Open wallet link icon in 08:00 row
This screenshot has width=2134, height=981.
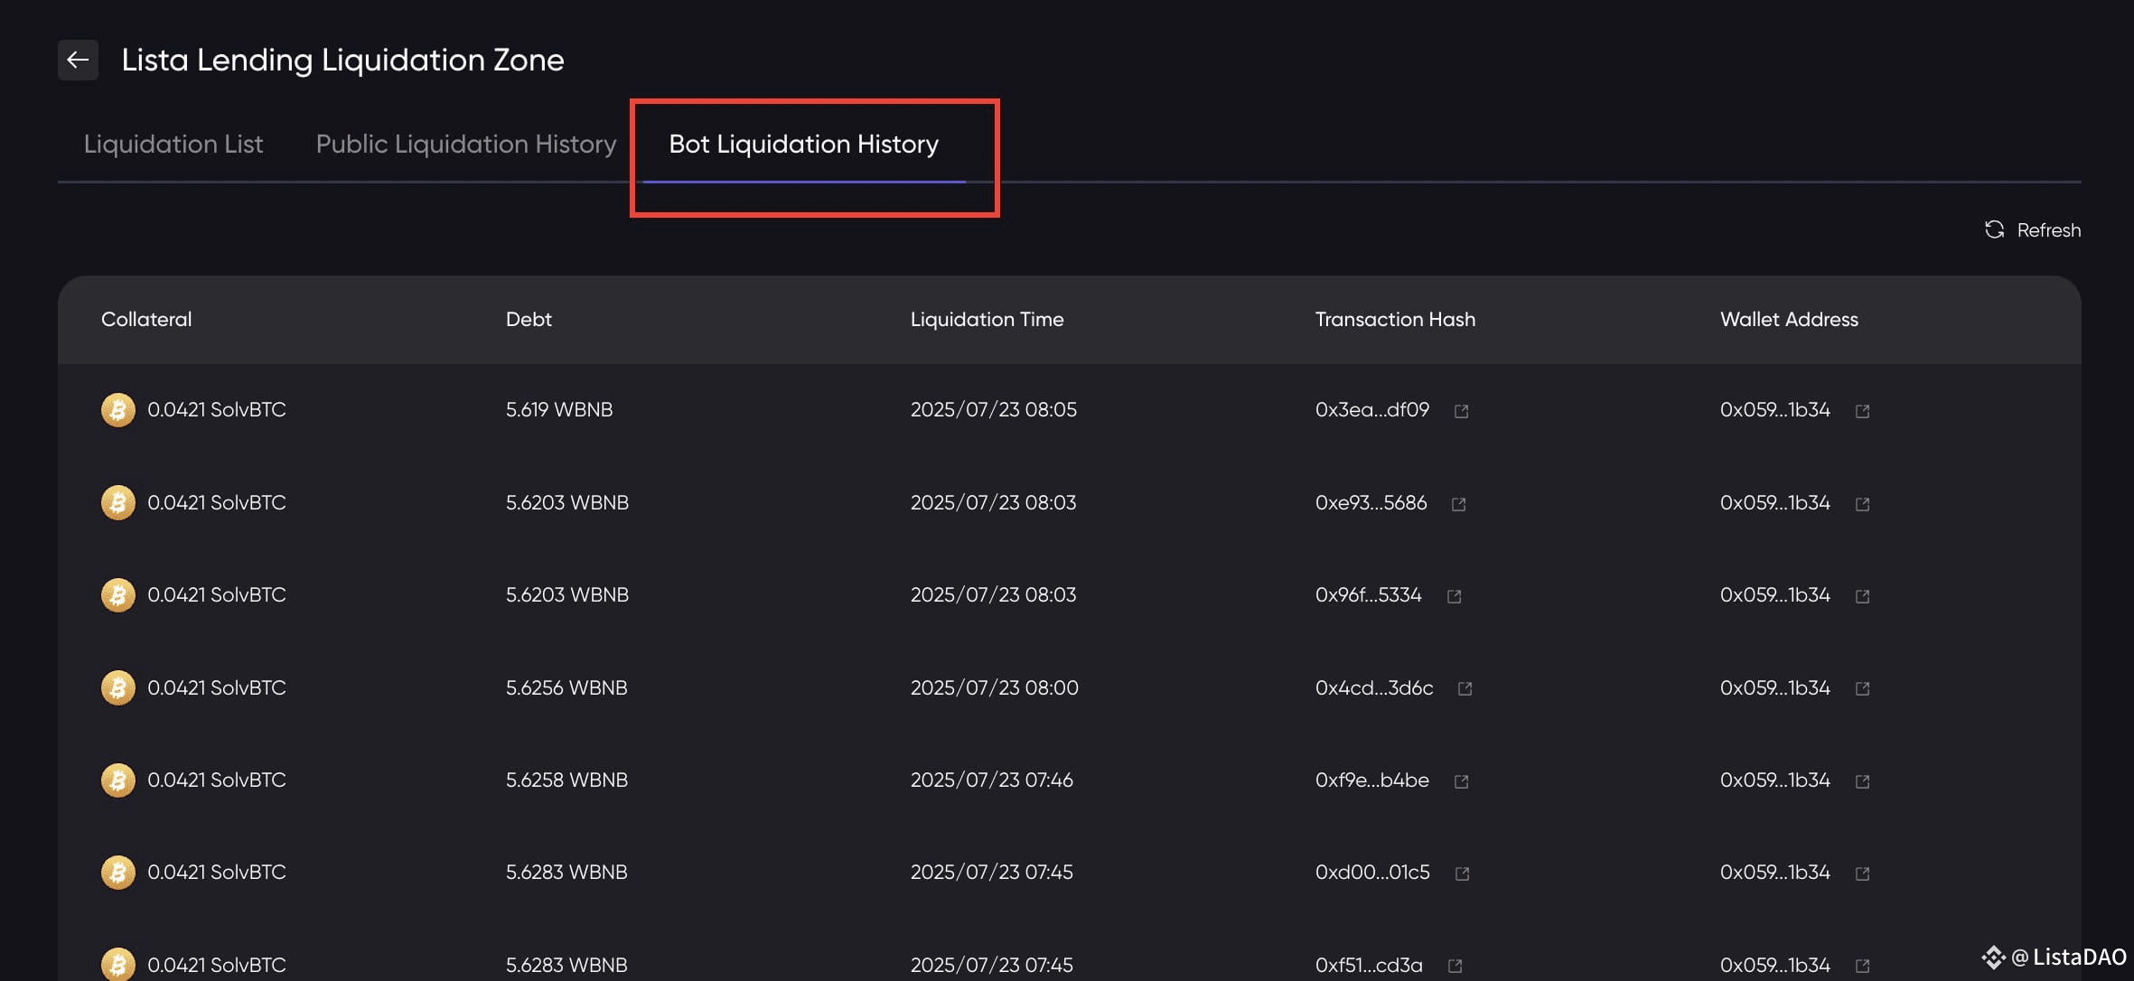[1862, 688]
